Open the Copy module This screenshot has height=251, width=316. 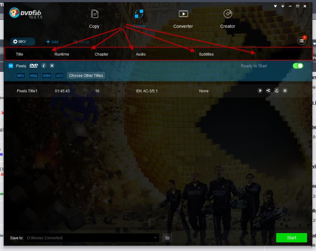pyautogui.click(x=94, y=19)
